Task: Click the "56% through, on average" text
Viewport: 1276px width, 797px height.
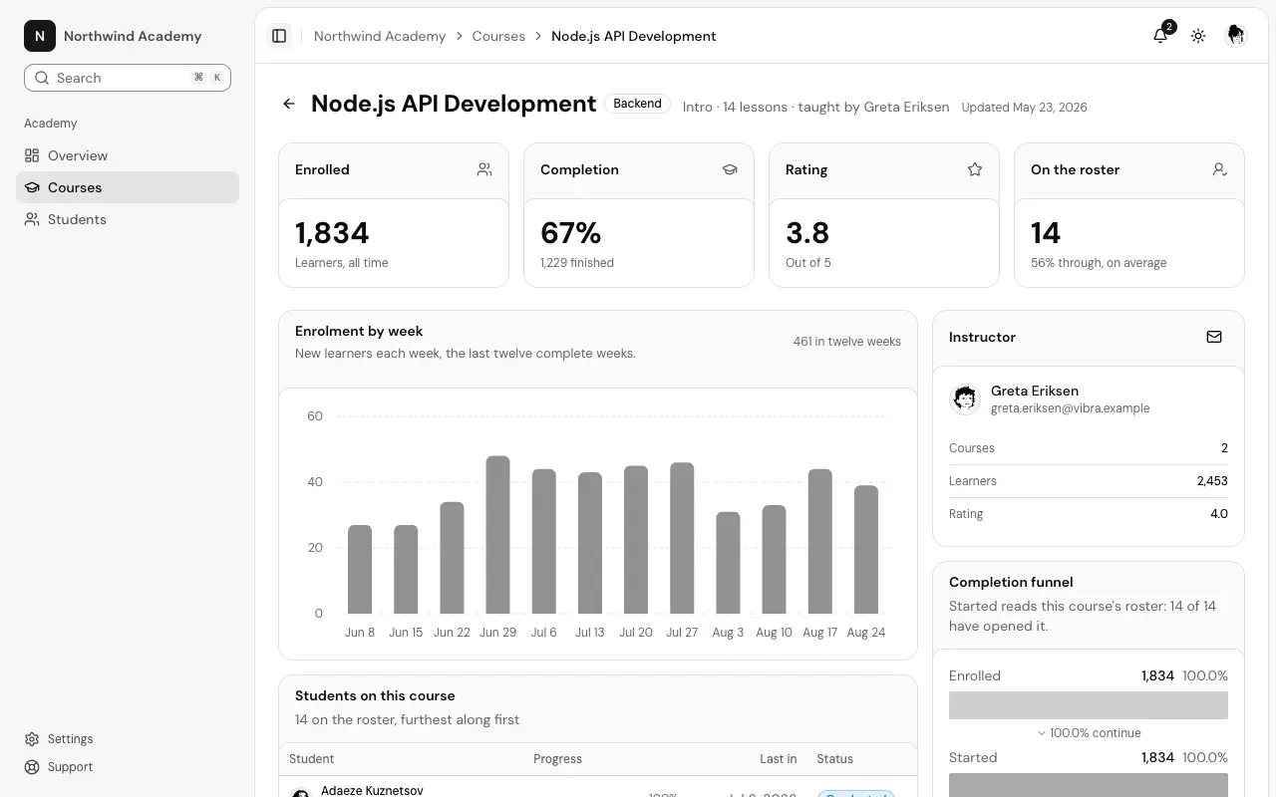Action: (1099, 263)
